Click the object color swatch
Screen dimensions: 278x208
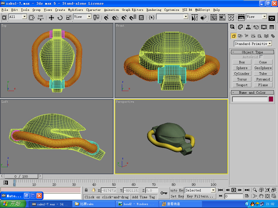271,99
